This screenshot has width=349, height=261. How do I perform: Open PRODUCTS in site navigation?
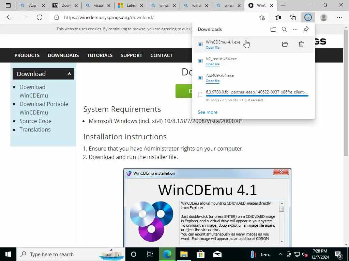click(x=27, y=55)
